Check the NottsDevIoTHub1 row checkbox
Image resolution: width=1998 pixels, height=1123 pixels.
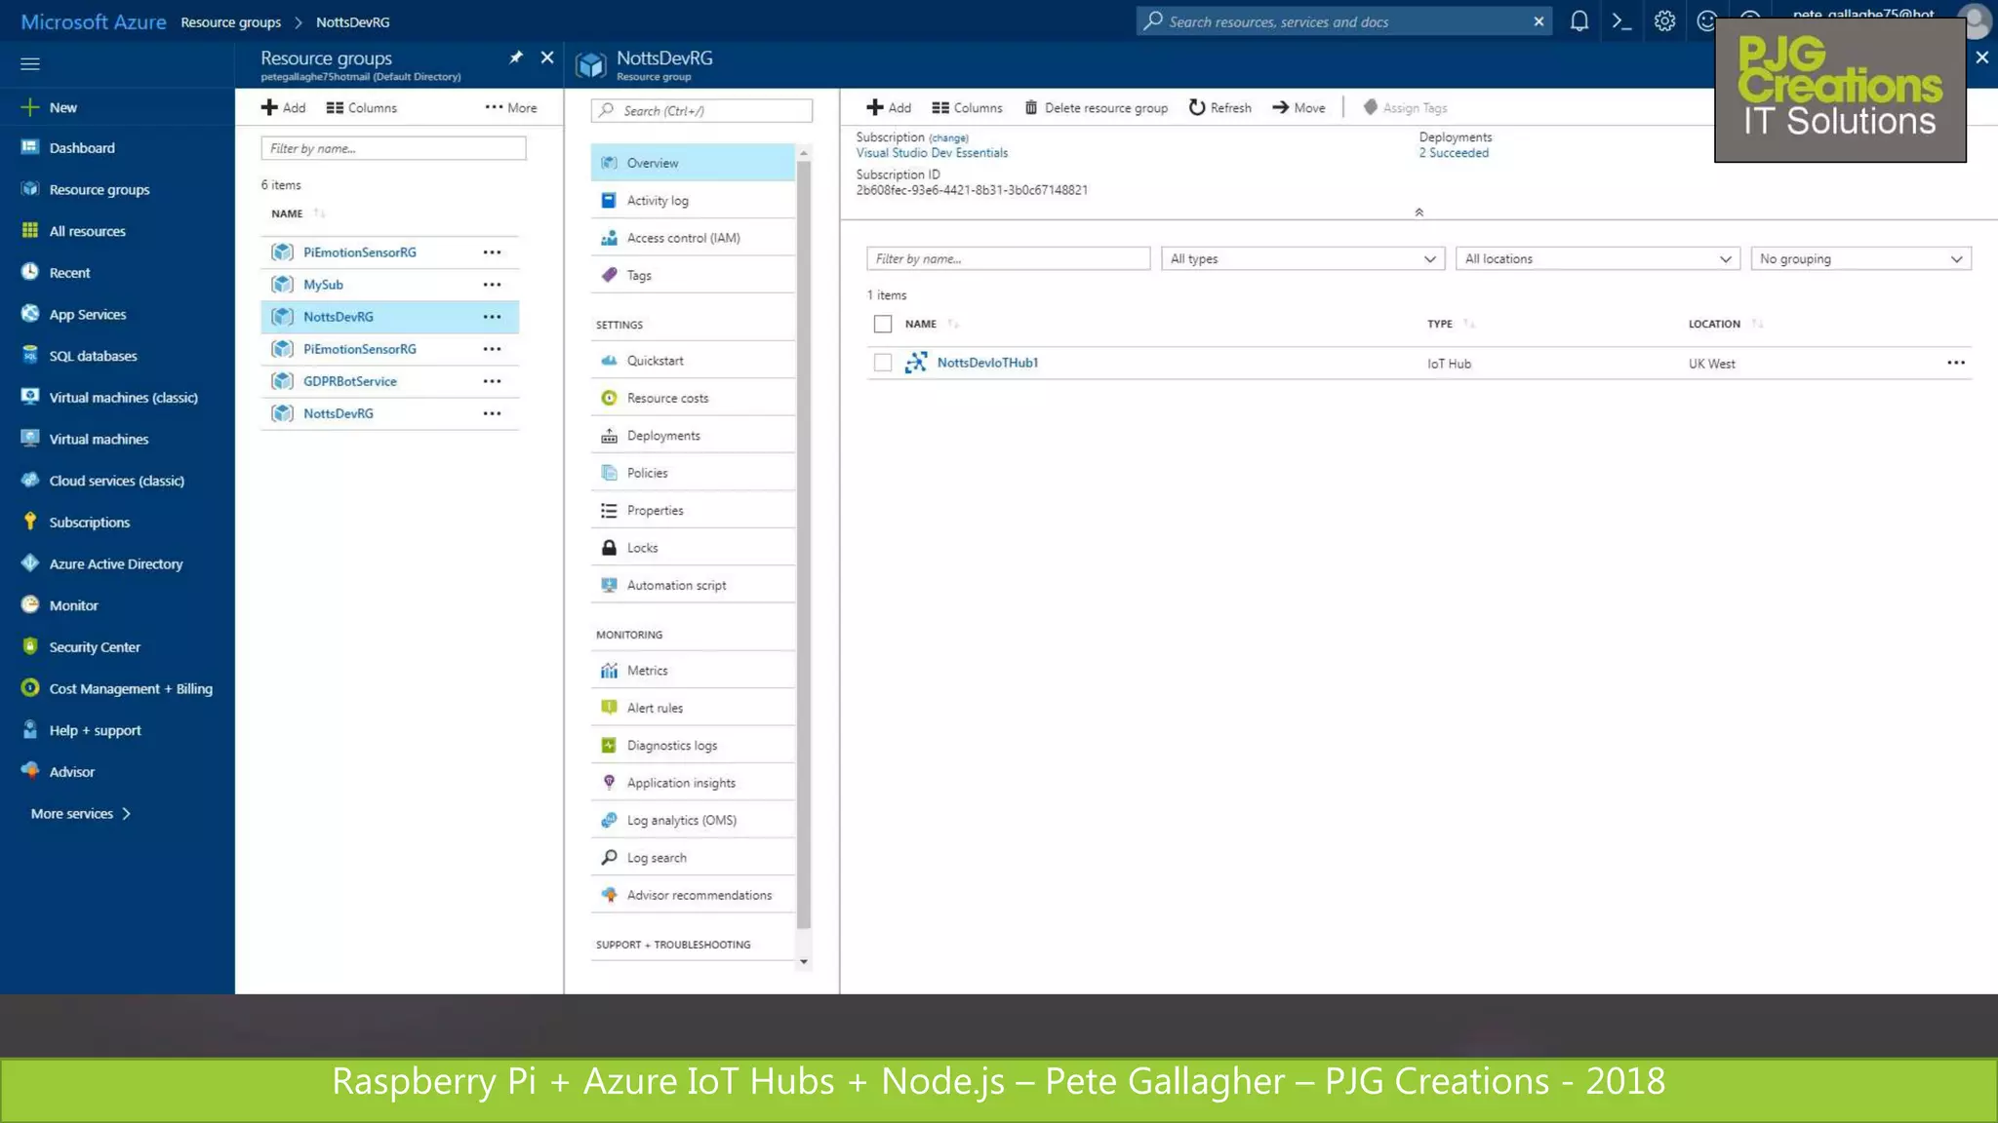(x=883, y=363)
